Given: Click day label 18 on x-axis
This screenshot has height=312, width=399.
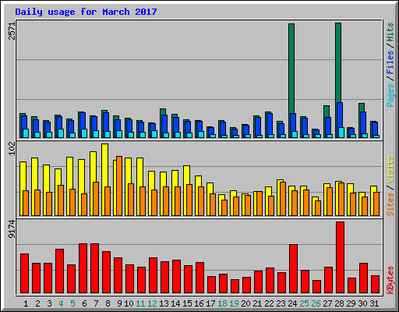Looking at the screenshot, I should point(222,303).
